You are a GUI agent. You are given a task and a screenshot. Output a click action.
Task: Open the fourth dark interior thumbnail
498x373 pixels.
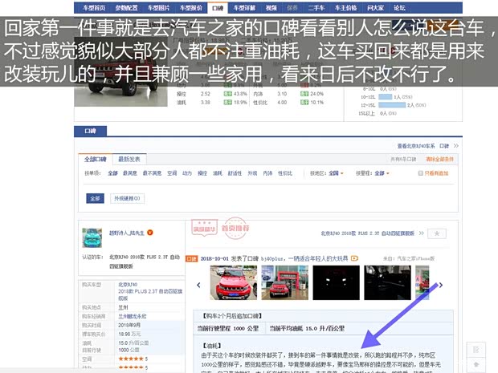click(387, 282)
